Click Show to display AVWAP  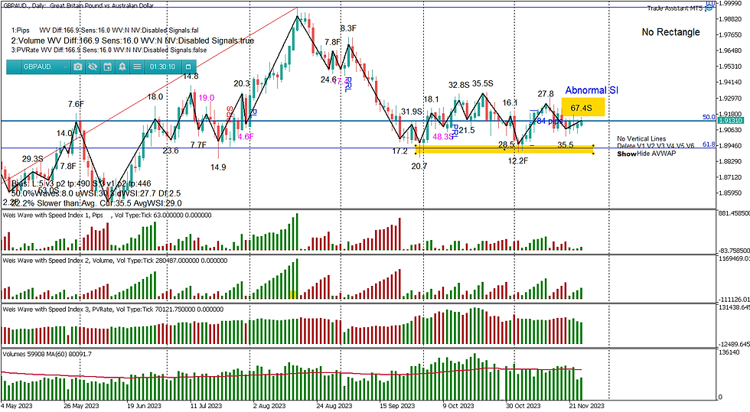tap(627, 154)
